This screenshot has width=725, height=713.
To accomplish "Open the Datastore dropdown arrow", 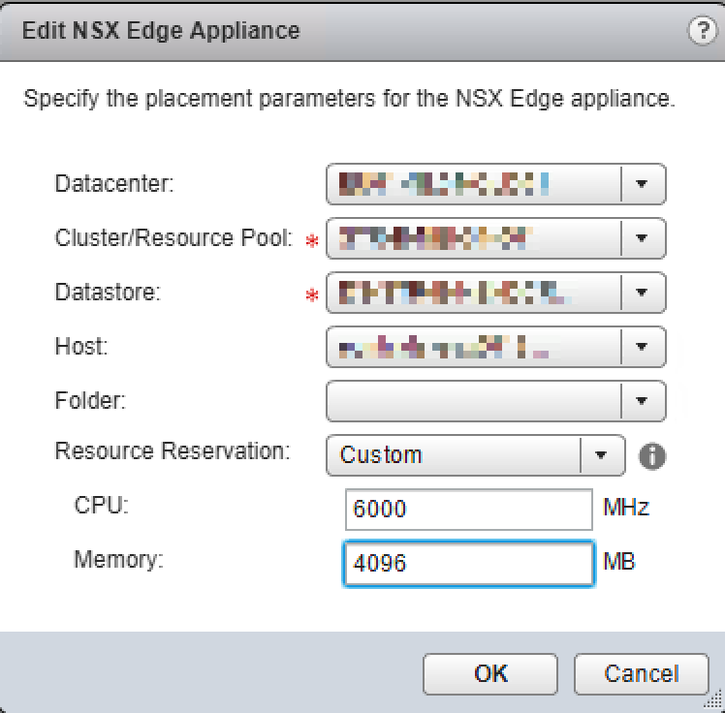I will pyautogui.click(x=641, y=292).
